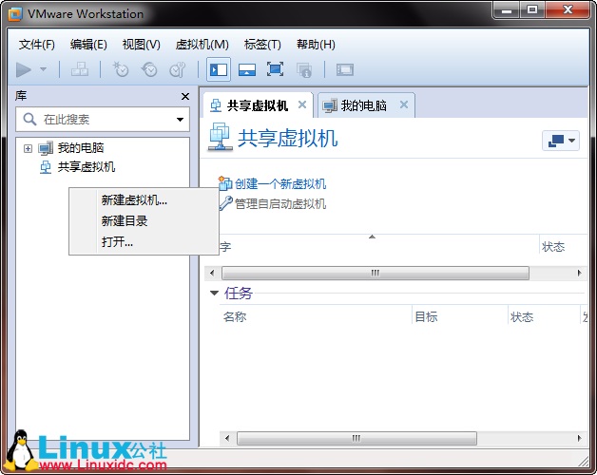This screenshot has height=475, width=597.
Task: Click the tasks pane scroll left arrow
Action: coord(227,438)
